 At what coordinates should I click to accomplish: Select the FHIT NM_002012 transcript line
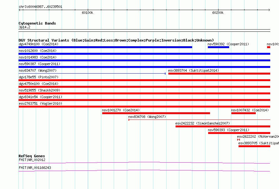144,163
